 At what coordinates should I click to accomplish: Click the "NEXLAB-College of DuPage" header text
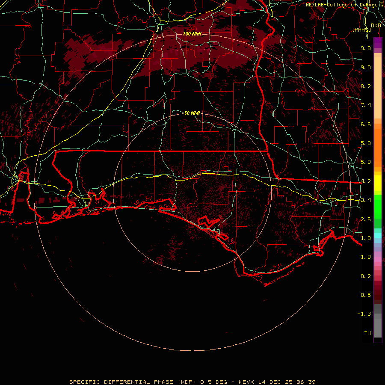(341, 5)
